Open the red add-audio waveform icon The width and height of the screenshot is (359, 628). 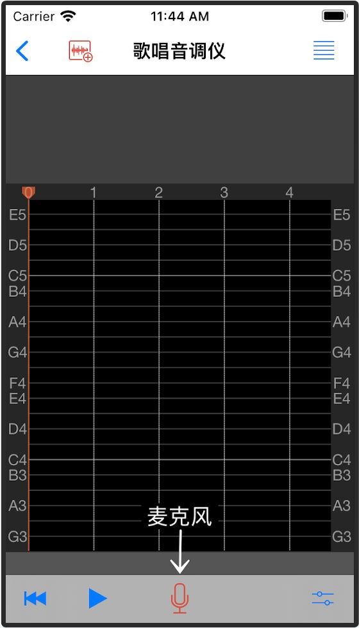(81, 51)
